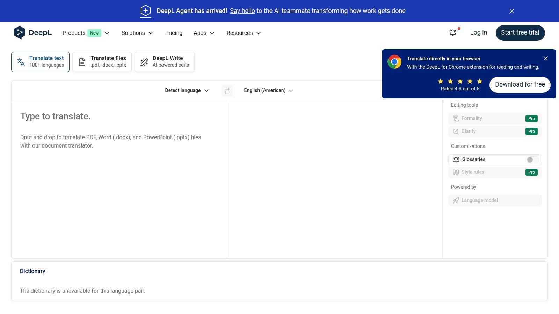Screen dimensions: 559x314
Task: Click the Language model rocket icon
Action: tap(456, 201)
